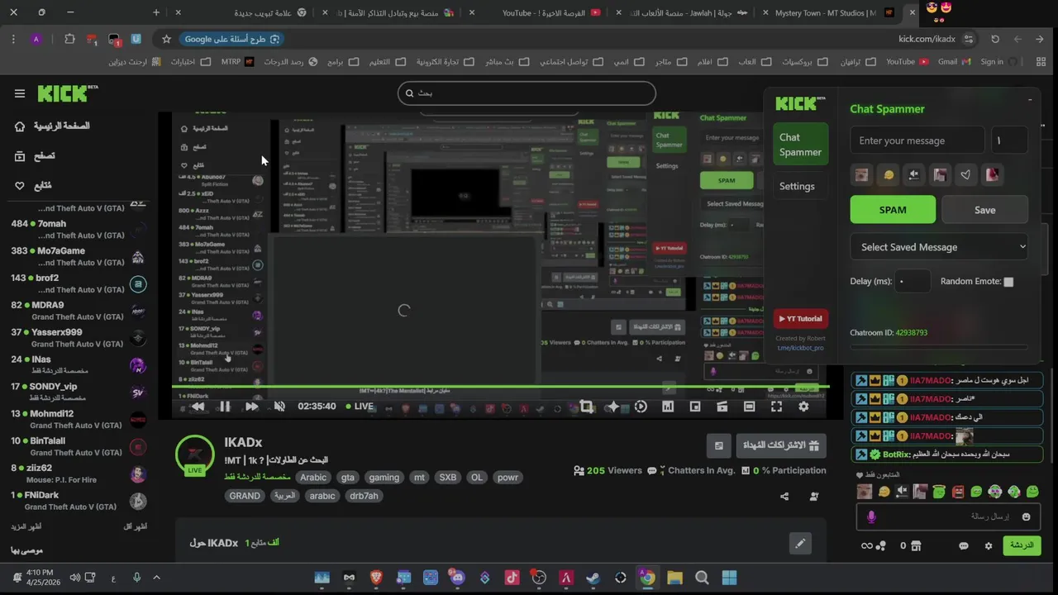Open Mo7aGame channel in sidebar

tap(79, 256)
